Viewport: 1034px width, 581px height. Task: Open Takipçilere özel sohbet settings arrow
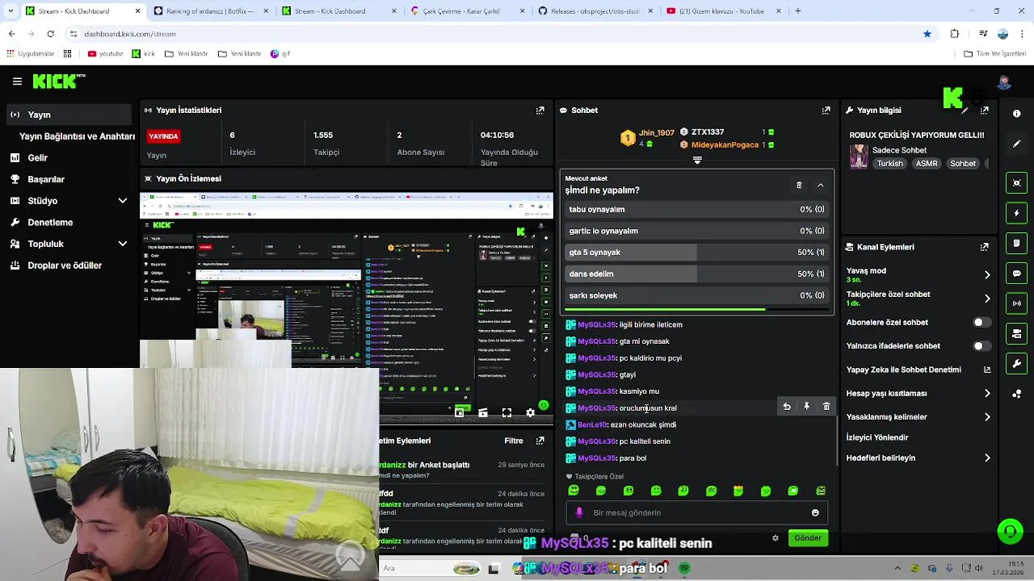(987, 299)
